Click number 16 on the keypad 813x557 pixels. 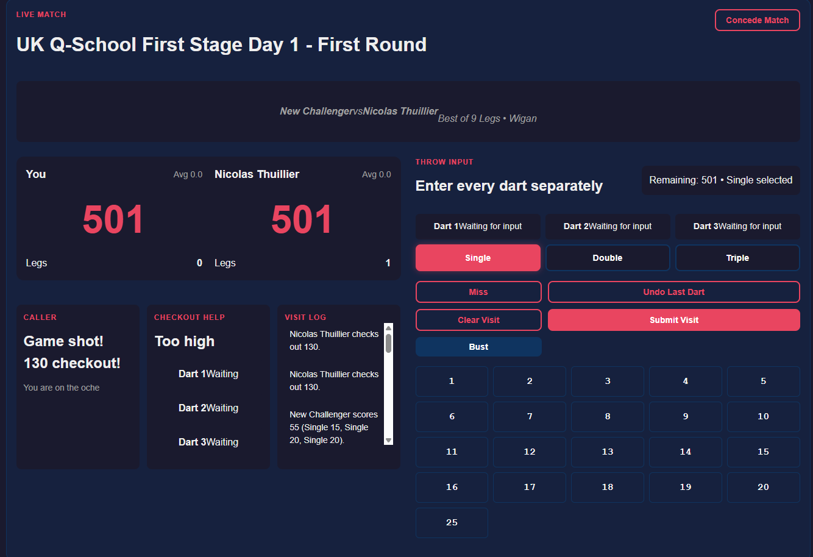pyautogui.click(x=452, y=487)
